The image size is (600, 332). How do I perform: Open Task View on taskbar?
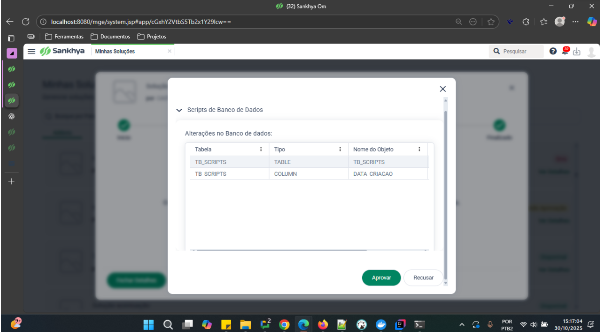[x=187, y=325]
